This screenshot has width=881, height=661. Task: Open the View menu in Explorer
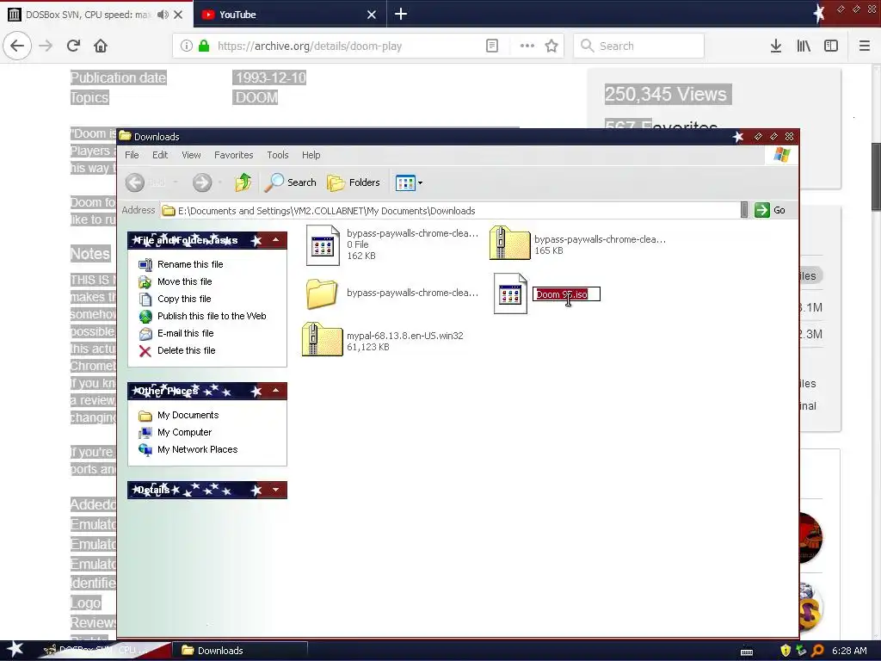(x=191, y=155)
